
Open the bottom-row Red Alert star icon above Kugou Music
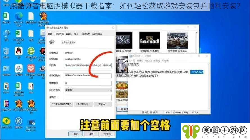pyautogui.click(x=19, y=104)
